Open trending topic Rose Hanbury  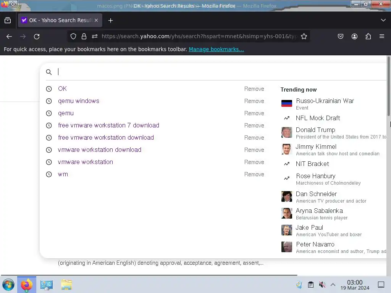pos(316,176)
